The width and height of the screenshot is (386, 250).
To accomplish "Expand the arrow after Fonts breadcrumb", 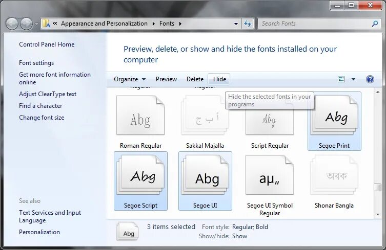I will click(x=180, y=24).
